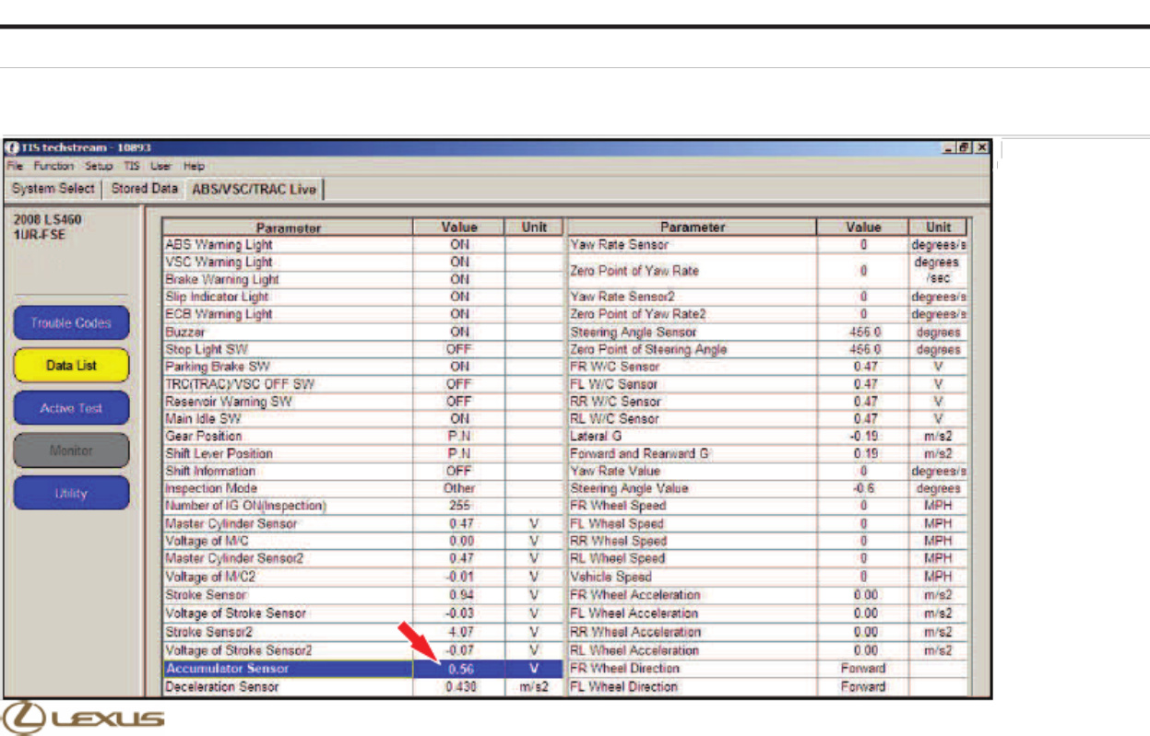Select the Master Cylinder Sensor2 parameter
Viewport: 1150px width, 736px height.
(x=233, y=559)
